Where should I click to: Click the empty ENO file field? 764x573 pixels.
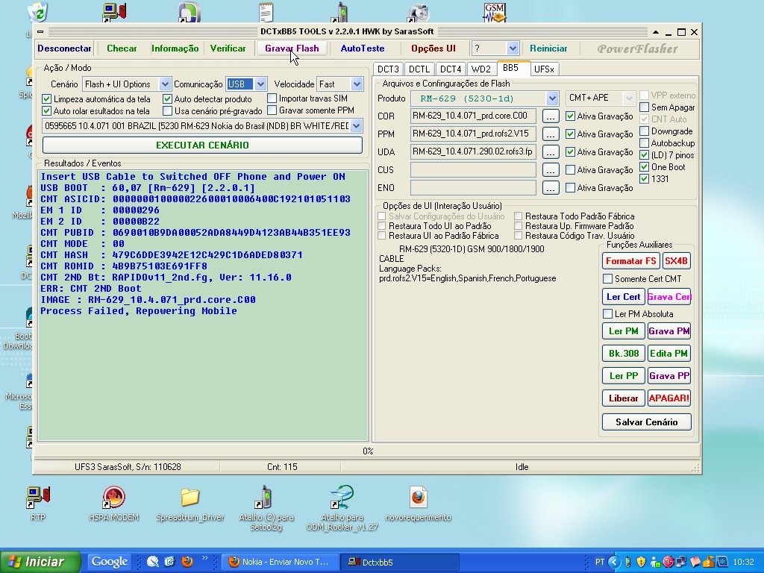(x=473, y=187)
